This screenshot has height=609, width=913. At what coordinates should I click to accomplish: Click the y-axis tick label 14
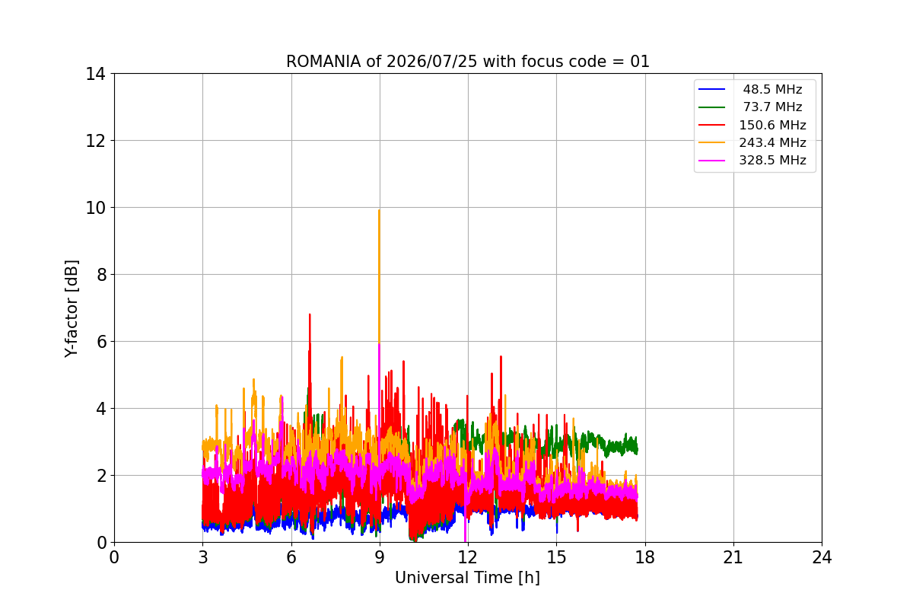click(x=95, y=74)
